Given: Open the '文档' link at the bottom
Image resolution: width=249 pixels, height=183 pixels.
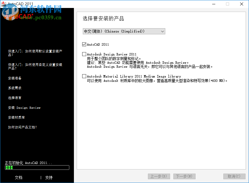Looking at the screenshot, I should (18, 177).
